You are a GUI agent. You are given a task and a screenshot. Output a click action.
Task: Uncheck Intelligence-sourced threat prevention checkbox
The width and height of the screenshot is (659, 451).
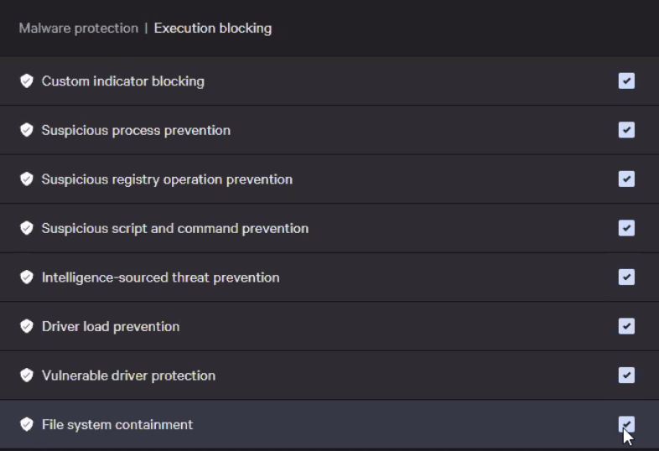626,277
